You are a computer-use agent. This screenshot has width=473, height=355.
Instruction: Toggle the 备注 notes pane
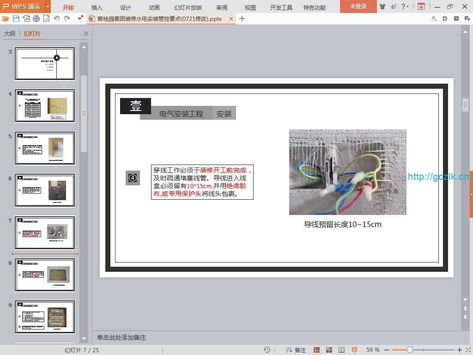296,350
